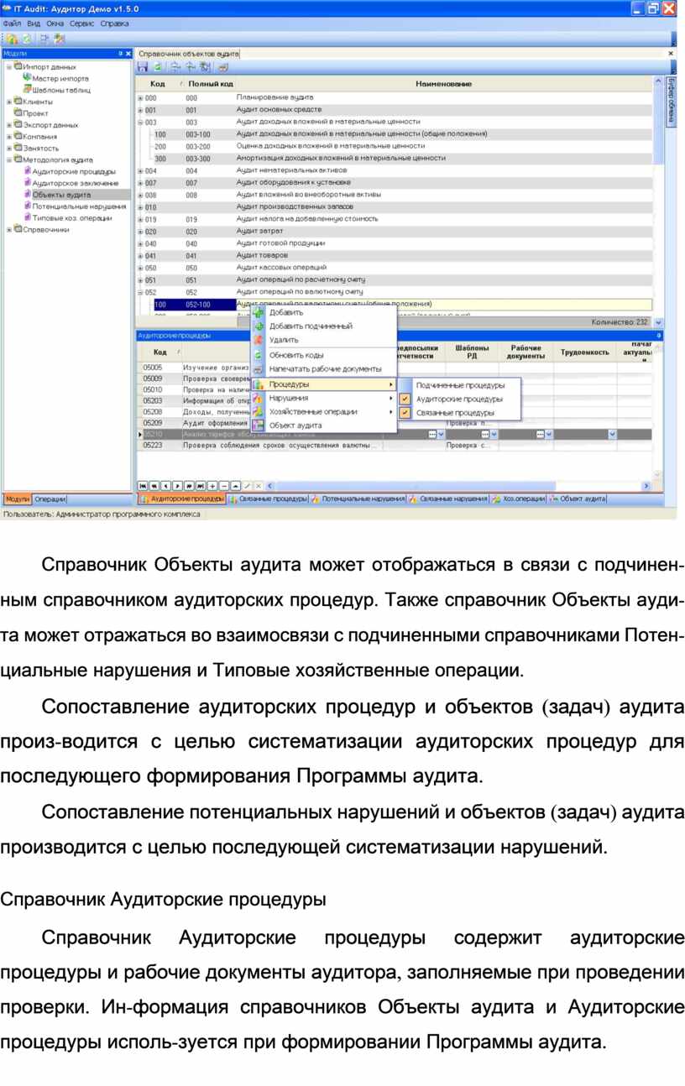
Task: Select the row Аудит товаров
Action: pyautogui.click(x=395, y=255)
